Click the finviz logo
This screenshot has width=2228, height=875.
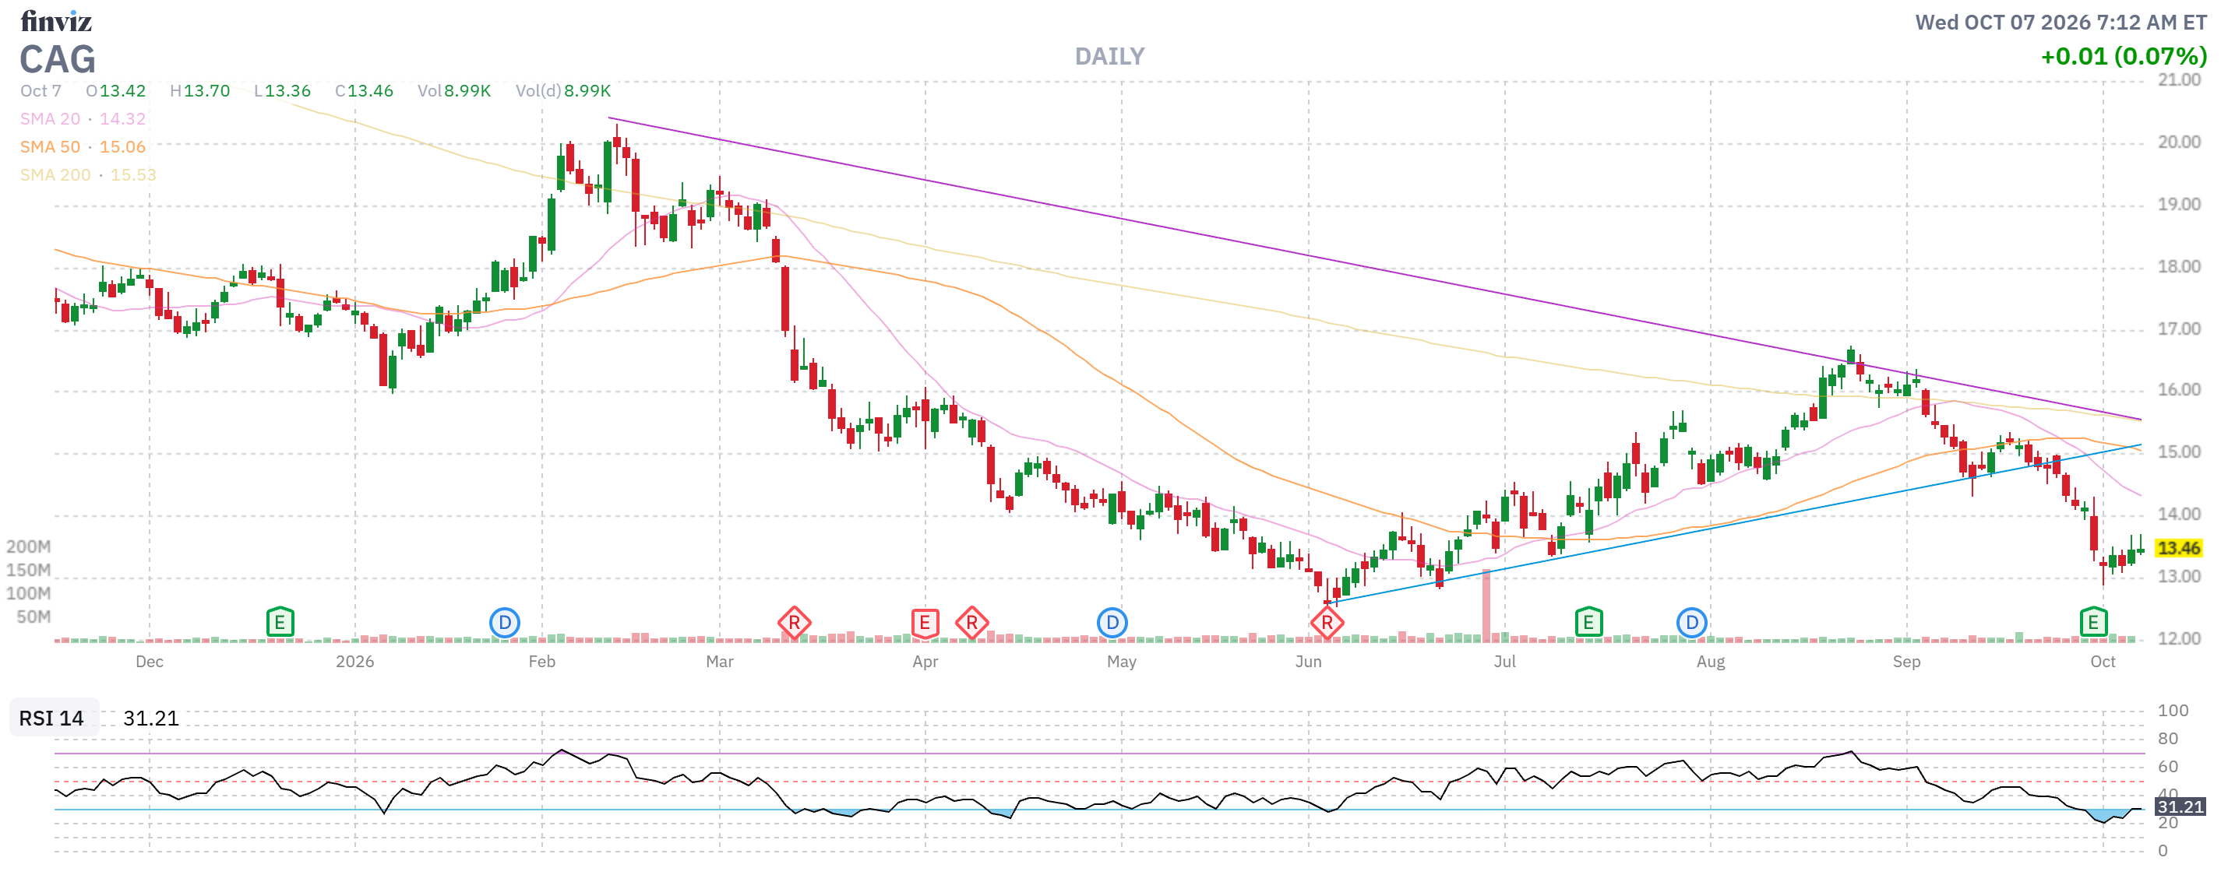56,21
